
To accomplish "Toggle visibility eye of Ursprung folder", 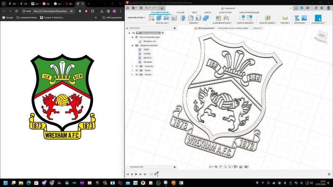I will point(137,66).
